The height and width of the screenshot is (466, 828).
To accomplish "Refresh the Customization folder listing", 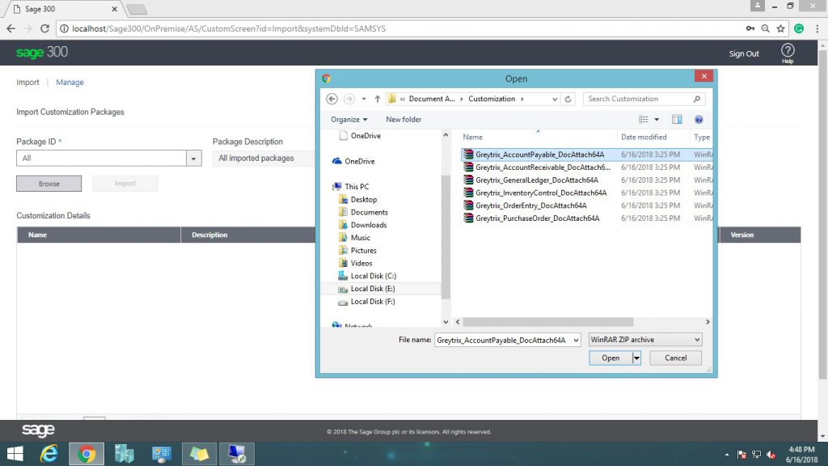I will pyautogui.click(x=568, y=99).
